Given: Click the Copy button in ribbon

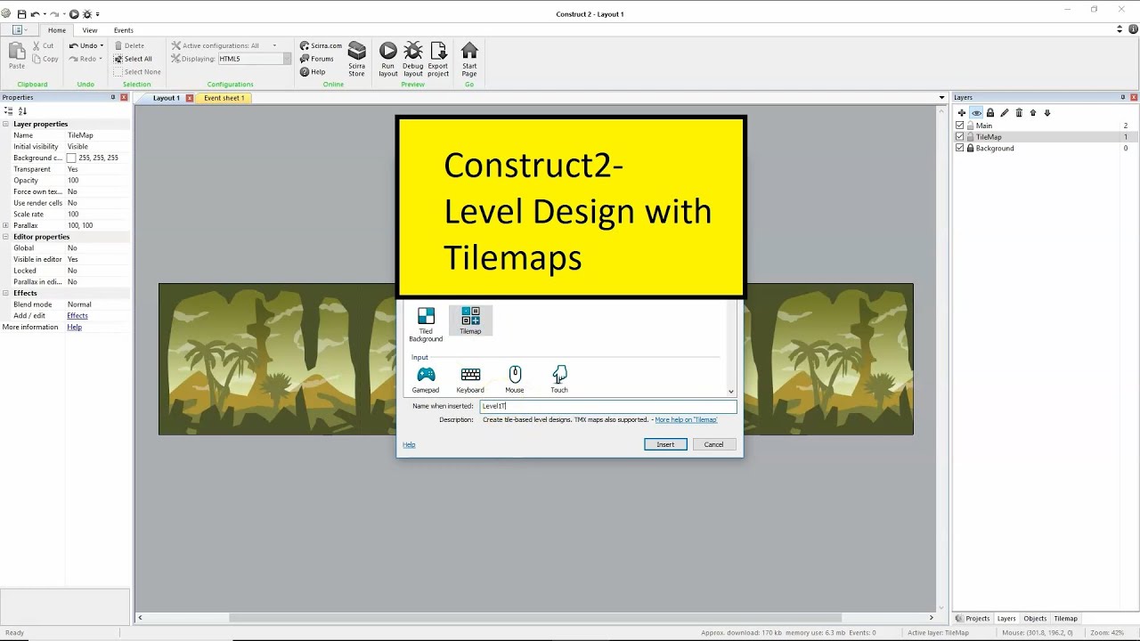Looking at the screenshot, I should tap(45, 59).
